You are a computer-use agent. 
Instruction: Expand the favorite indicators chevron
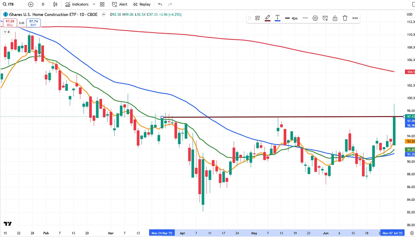[94, 4]
